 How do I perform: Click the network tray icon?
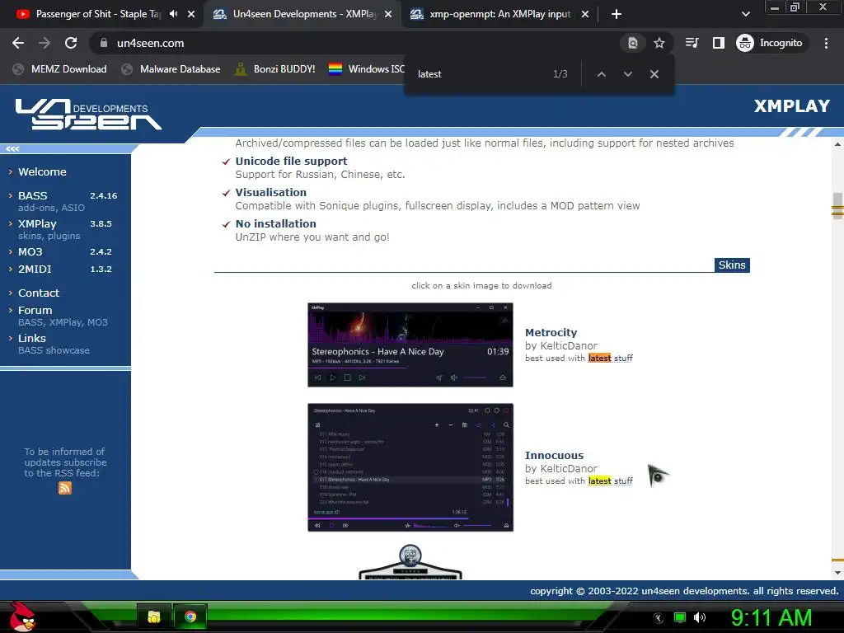pos(680,617)
